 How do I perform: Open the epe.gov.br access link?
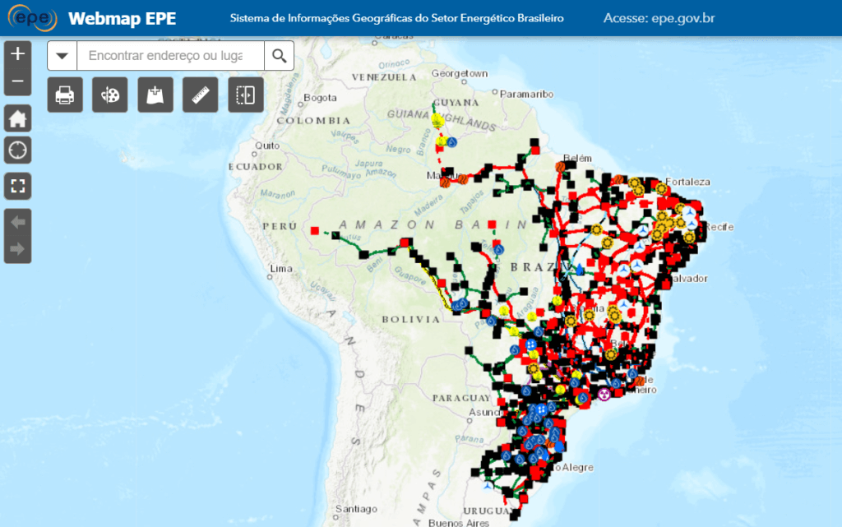tap(659, 18)
